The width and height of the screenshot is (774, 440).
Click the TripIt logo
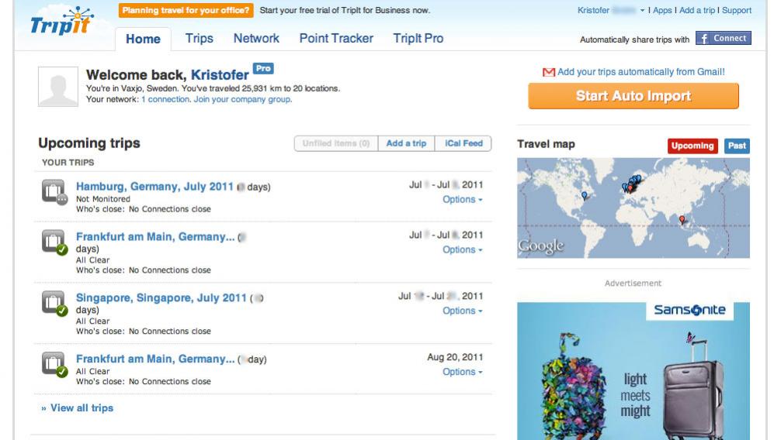60,22
